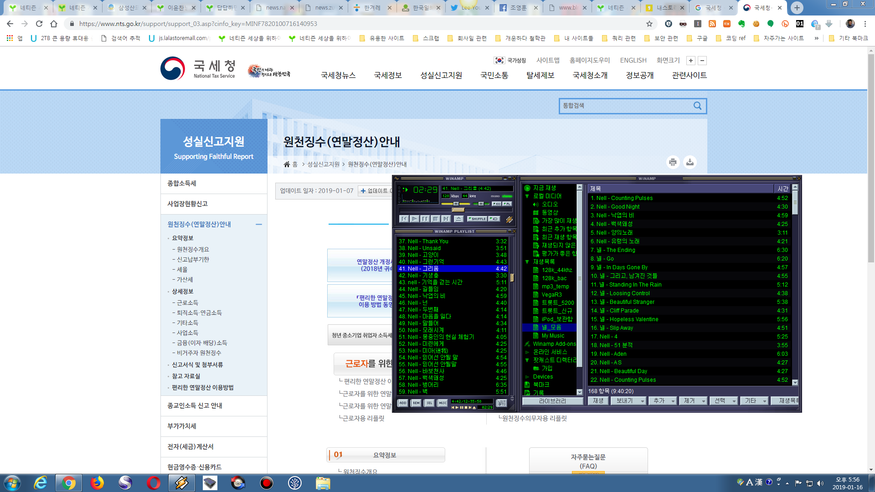Screen dimensions: 875x492
Task: Select Winamp Add-ons in library tree
Action: pos(554,344)
